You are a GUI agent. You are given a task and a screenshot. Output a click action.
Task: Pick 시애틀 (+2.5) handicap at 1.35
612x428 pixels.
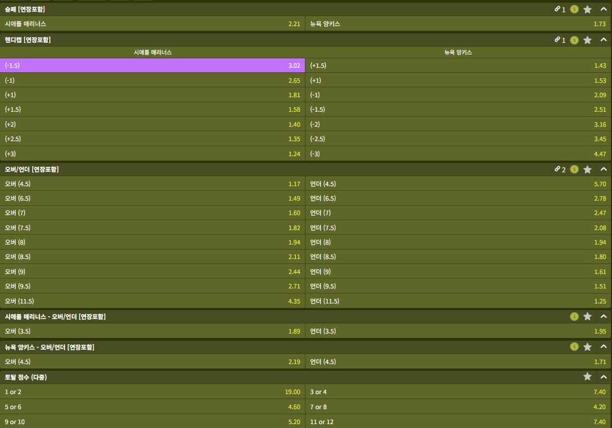pyautogui.click(x=152, y=138)
